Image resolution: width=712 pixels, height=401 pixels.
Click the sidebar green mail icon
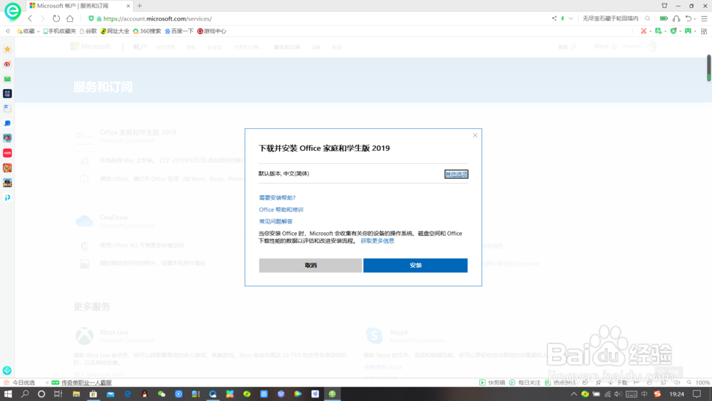7,79
